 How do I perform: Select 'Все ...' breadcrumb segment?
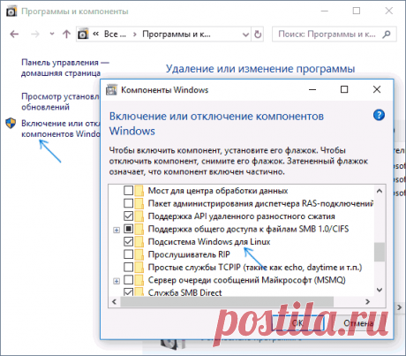click(x=115, y=34)
